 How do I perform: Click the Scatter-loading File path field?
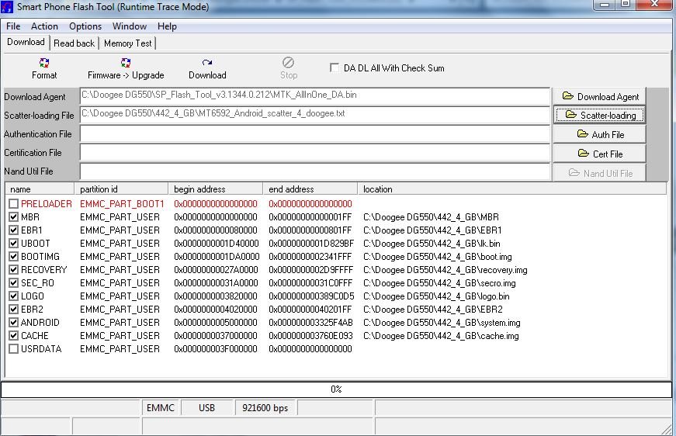[x=315, y=115]
